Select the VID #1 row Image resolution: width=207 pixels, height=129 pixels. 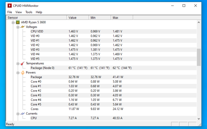(x=113, y=41)
